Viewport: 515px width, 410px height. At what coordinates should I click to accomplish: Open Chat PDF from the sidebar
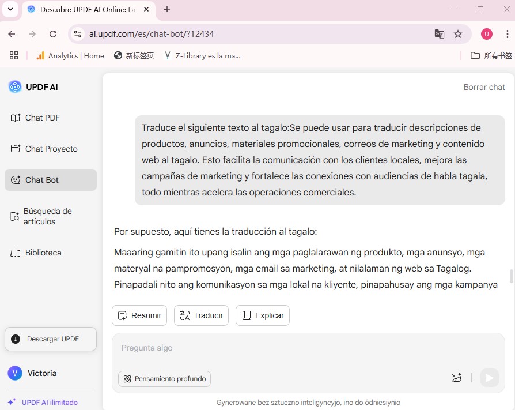[35, 118]
